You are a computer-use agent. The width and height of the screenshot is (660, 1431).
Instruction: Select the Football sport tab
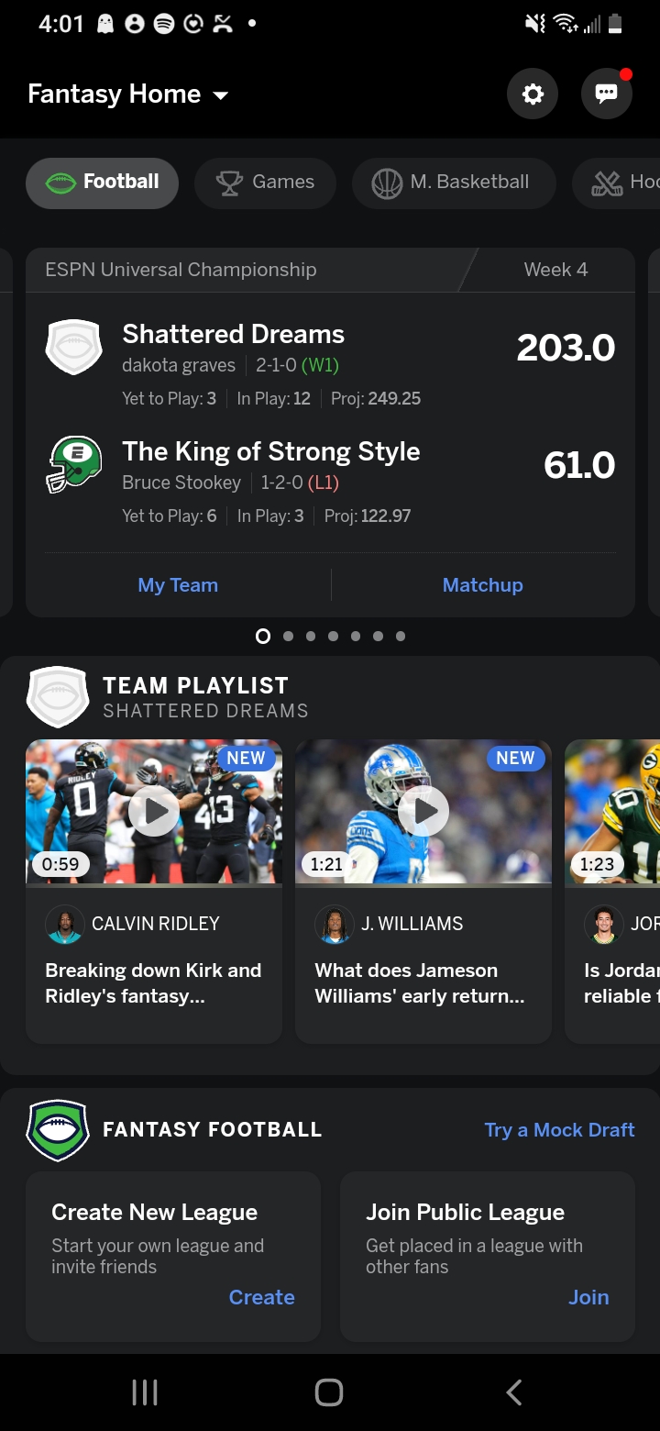coord(102,183)
